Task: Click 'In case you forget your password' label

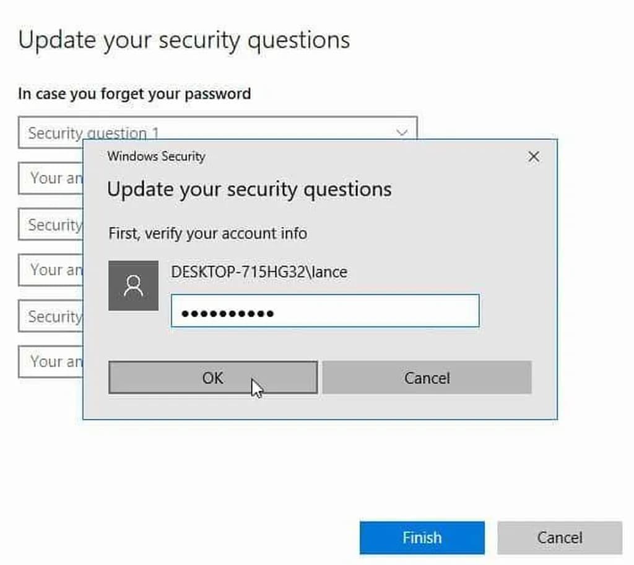Action: coord(134,94)
